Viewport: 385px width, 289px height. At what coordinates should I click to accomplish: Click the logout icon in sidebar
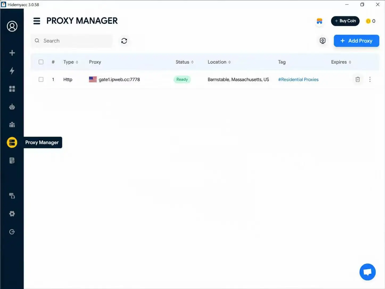coord(12,232)
